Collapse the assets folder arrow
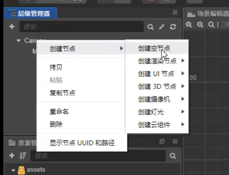 [13, 170]
